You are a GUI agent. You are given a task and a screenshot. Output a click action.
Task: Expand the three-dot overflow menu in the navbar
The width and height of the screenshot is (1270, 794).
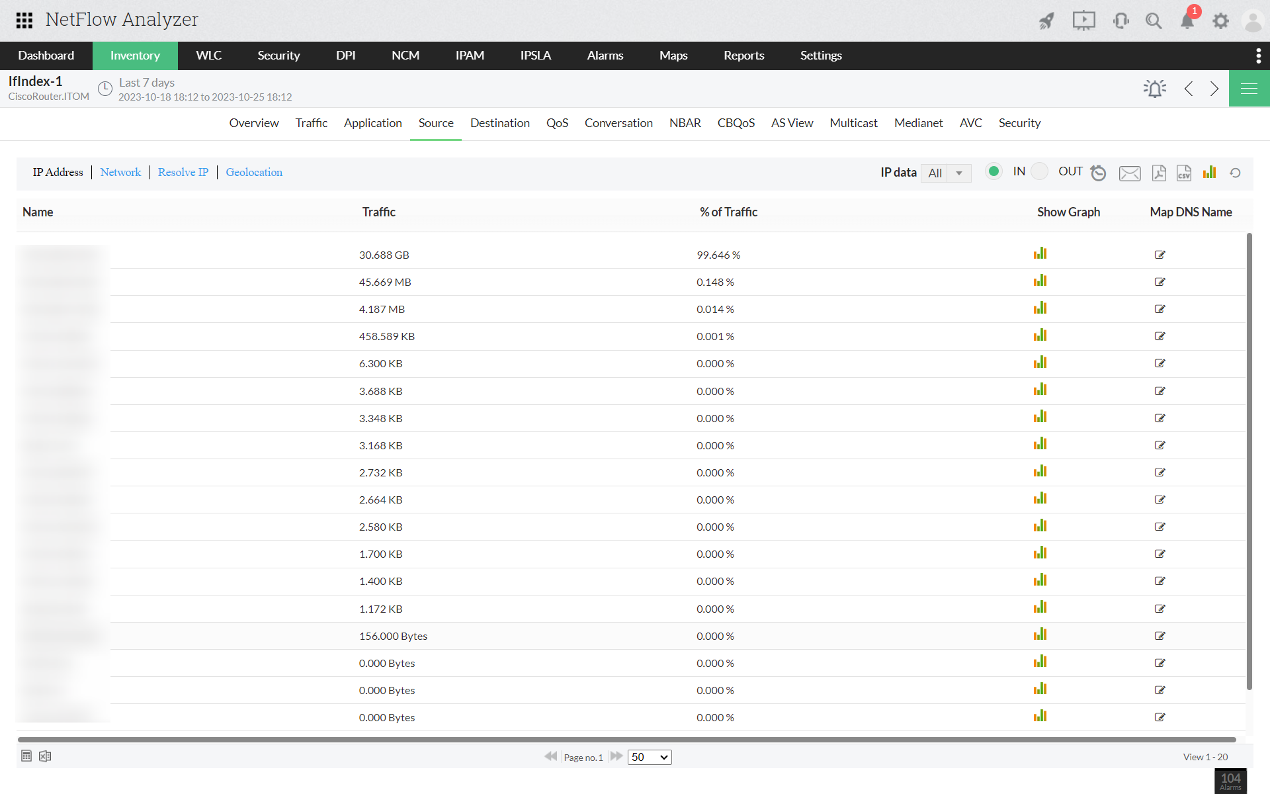tap(1258, 56)
